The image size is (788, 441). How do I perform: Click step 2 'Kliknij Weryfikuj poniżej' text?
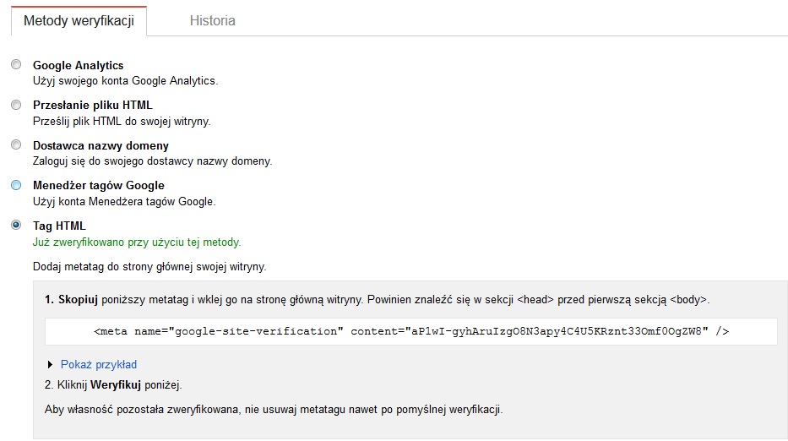click(x=113, y=385)
